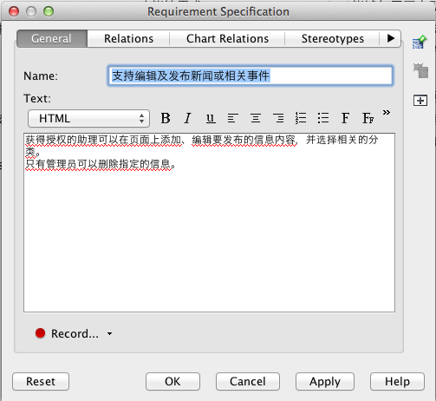
Task: Switch to the Relations tab
Action: point(128,38)
